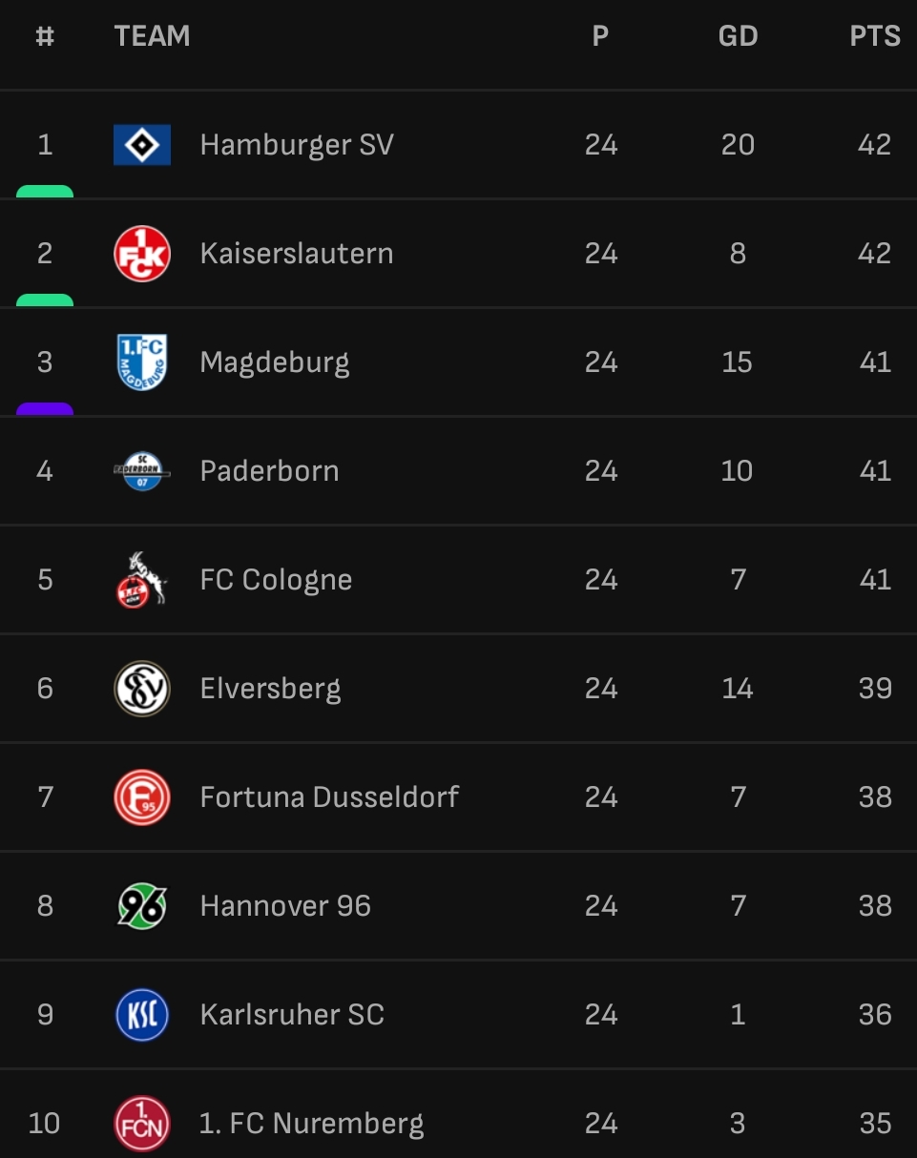917x1158 pixels.
Task: Open the Elversberg team name
Action: click(x=270, y=689)
